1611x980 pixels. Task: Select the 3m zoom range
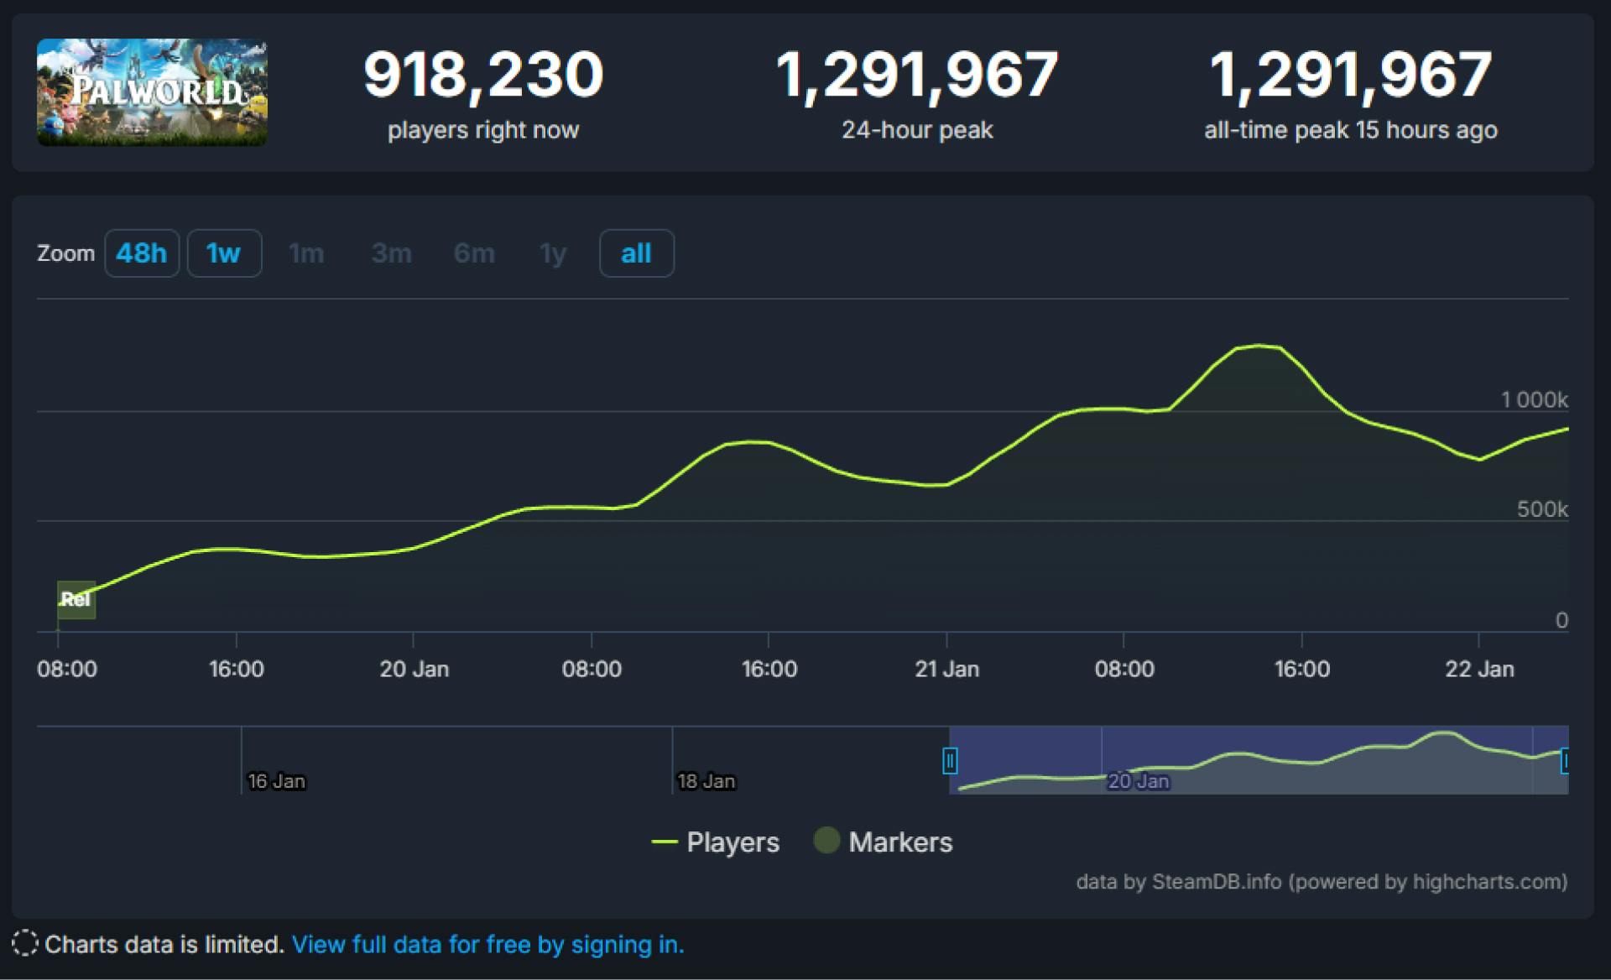[x=392, y=253]
